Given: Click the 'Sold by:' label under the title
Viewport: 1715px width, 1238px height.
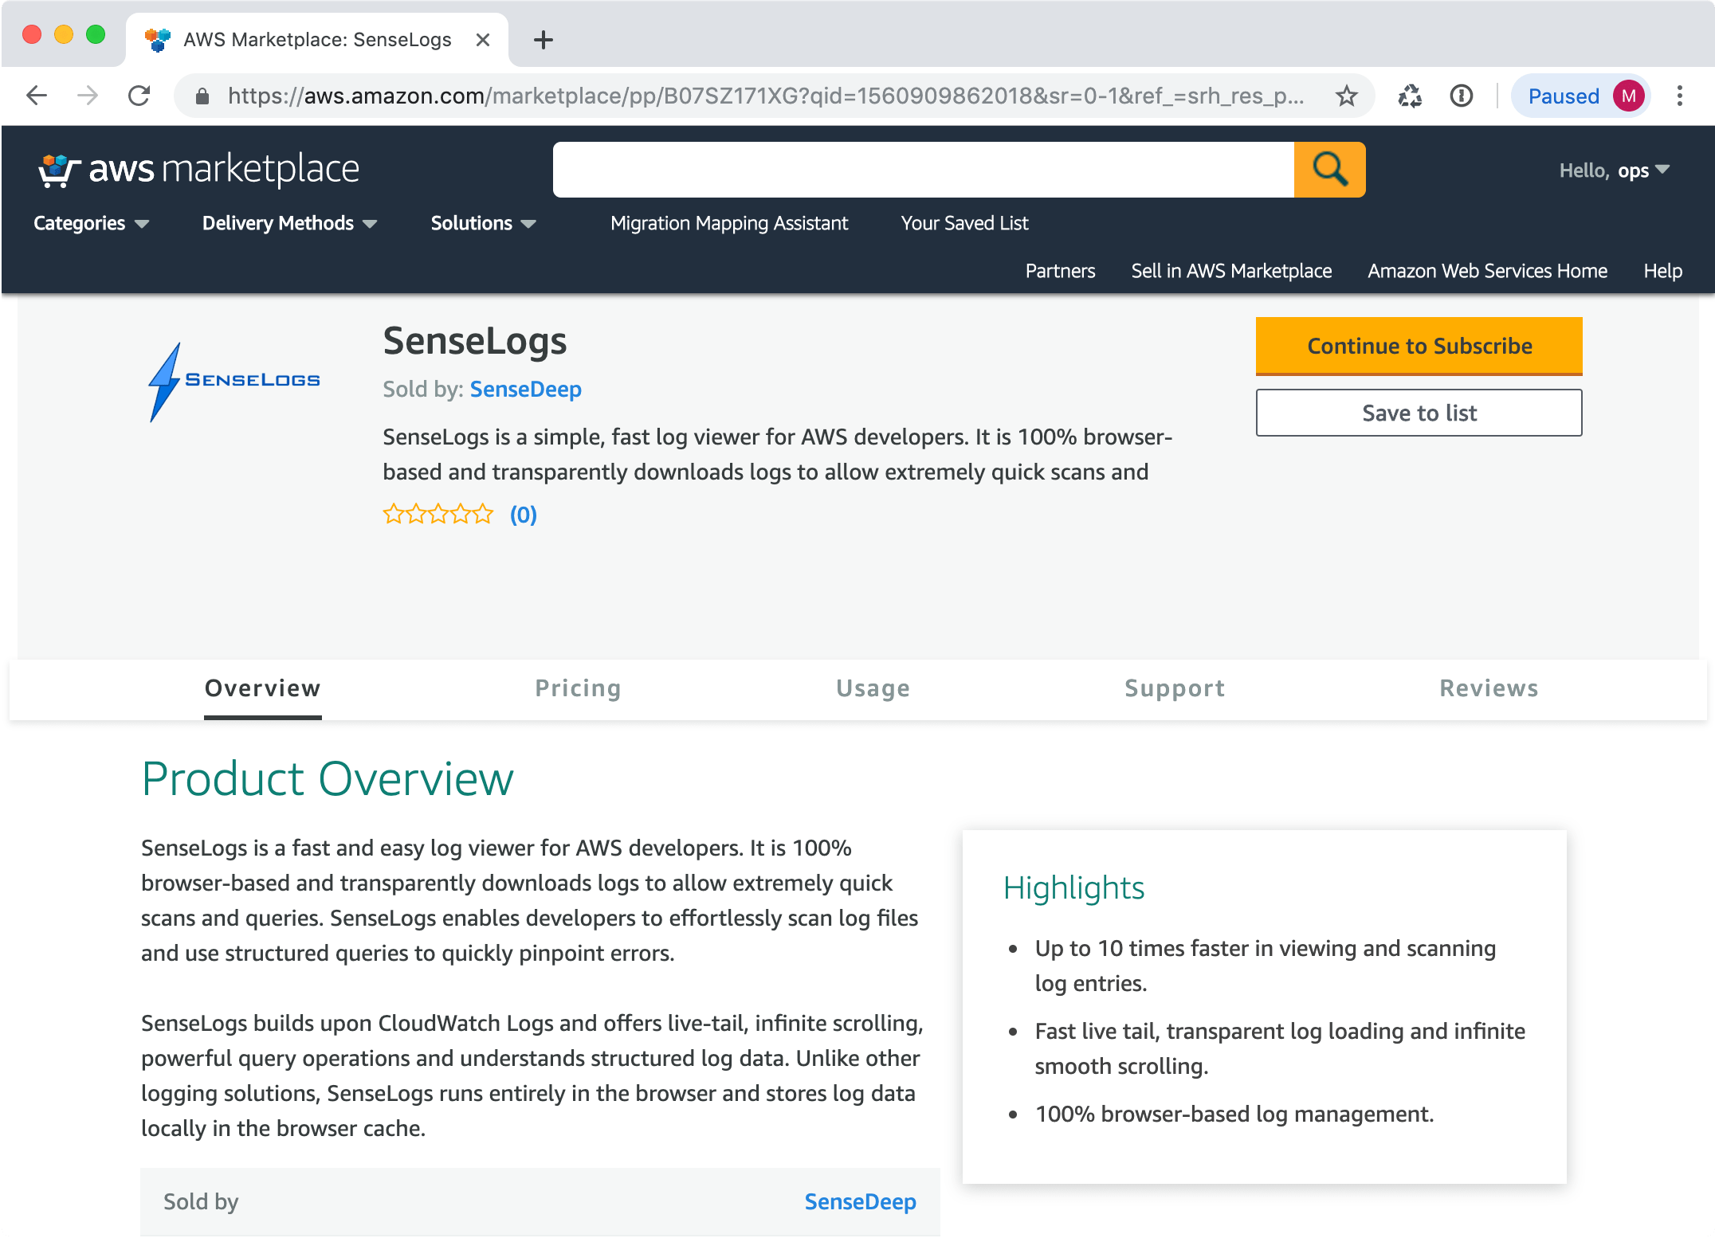Looking at the screenshot, I should (x=423, y=390).
